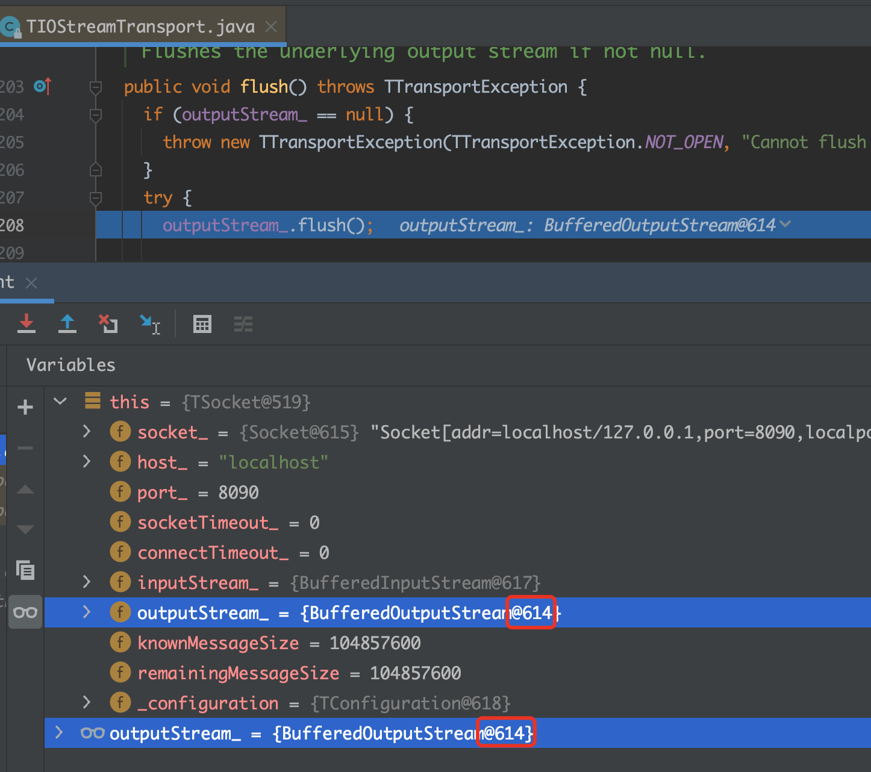Collapse the 'this' TSocket@519 node
This screenshot has height=772, width=871.
[60, 401]
